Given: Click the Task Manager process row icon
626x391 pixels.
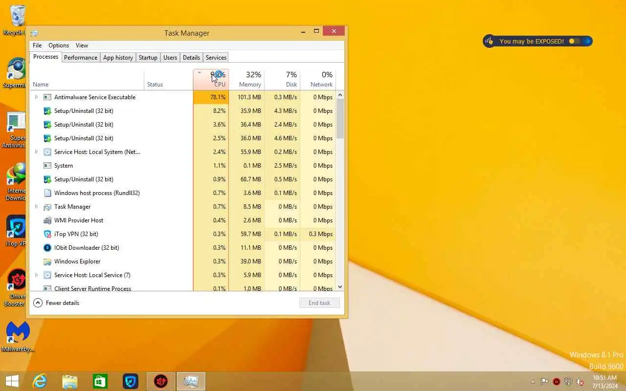Looking at the screenshot, I should (x=47, y=207).
